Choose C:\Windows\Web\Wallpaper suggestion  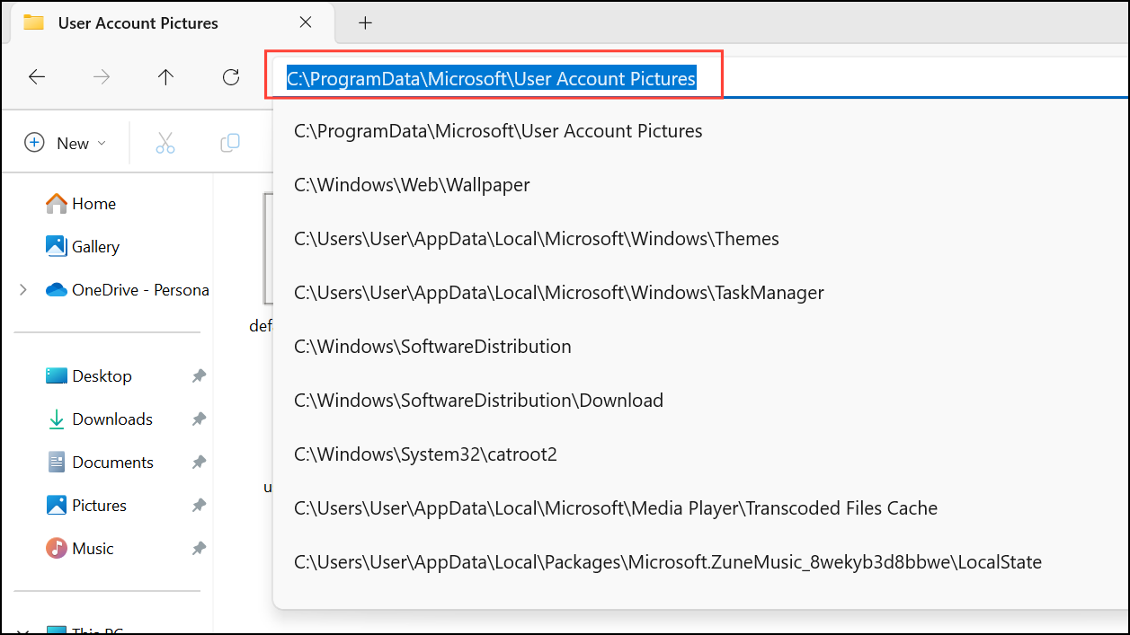click(x=701, y=185)
